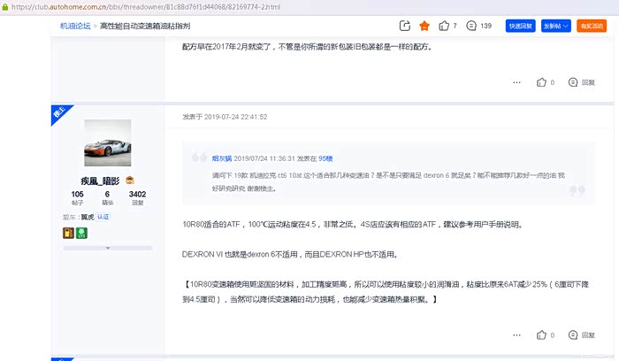The image size is (619, 361).
Task: Expand user info panel arrow
Action: pos(107,248)
